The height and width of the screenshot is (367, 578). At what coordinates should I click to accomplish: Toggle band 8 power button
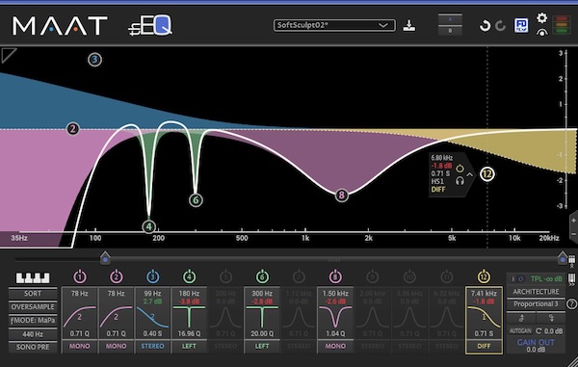[335, 276]
